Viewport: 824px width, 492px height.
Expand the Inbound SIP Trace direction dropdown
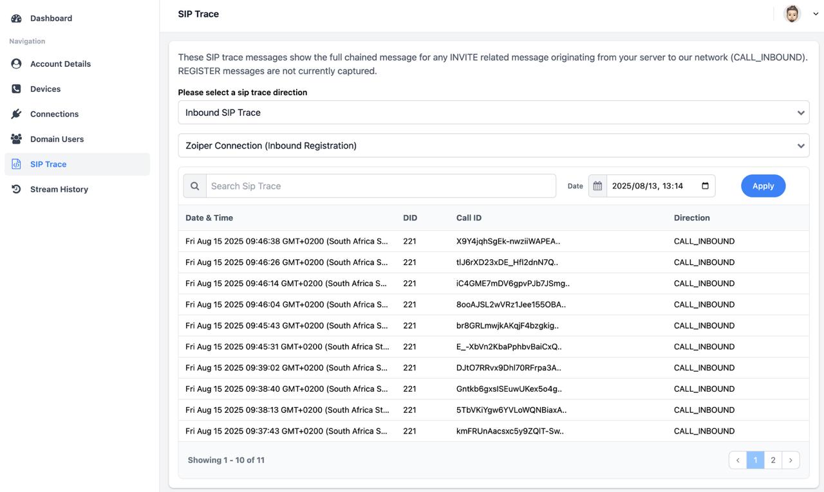493,113
